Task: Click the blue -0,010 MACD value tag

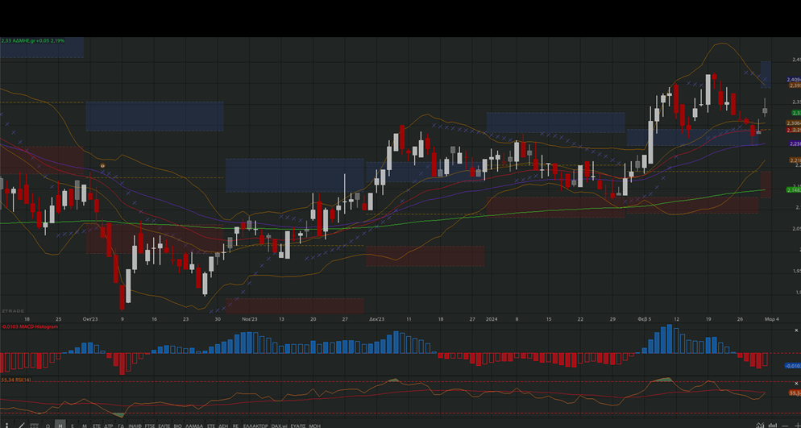Action: tap(793, 366)
